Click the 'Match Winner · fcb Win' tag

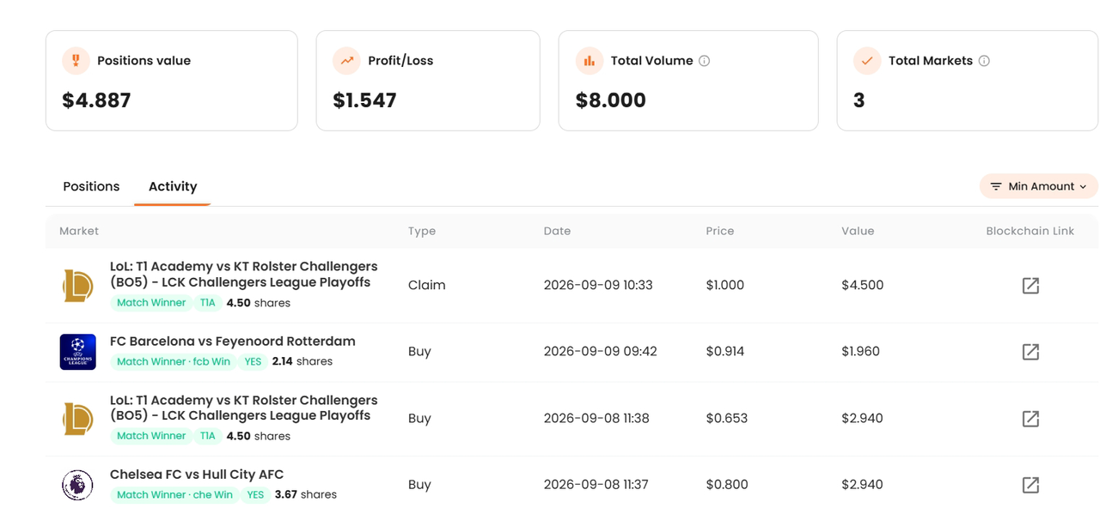174,361
